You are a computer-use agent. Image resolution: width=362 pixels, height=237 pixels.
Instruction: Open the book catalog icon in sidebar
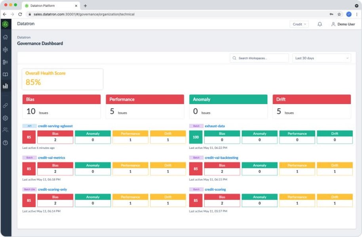click(5, 74)
